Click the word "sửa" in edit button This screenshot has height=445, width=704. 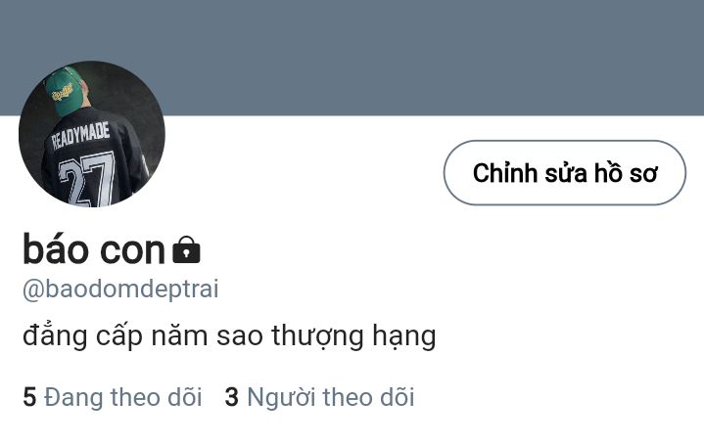click(x=566, y=173)
